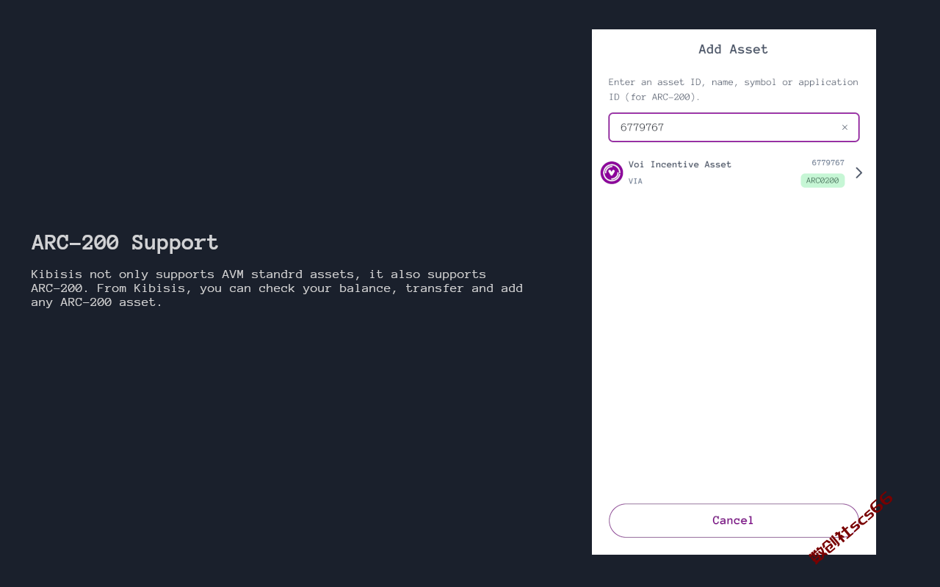Screen dimensions: 940x587
Task: Focus the asset ID search input containing 6779767
Action: 734,128
